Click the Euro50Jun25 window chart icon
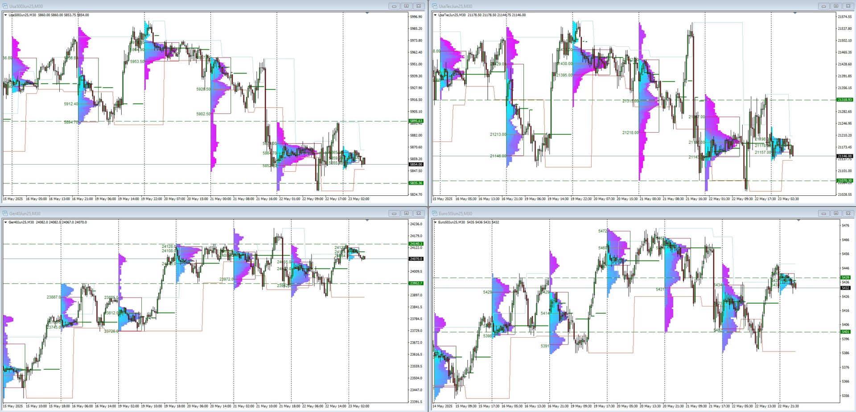856x412 pixels. point(435,214)
